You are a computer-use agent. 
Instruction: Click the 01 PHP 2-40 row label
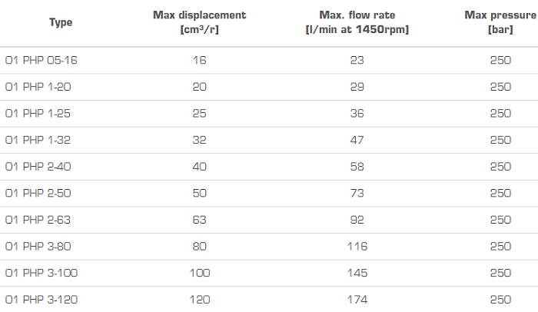click(x=38, y=167)
